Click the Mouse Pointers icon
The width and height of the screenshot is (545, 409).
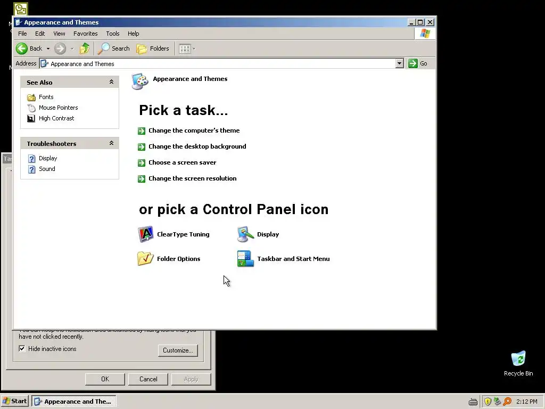31,108
